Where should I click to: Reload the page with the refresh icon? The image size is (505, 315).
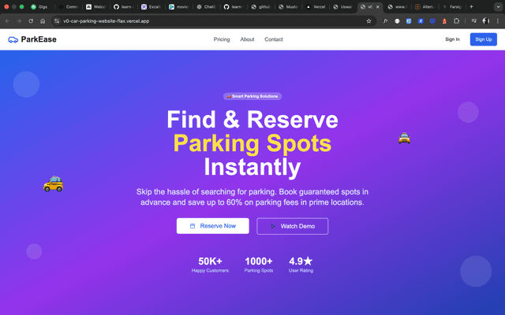click(31, 21)
